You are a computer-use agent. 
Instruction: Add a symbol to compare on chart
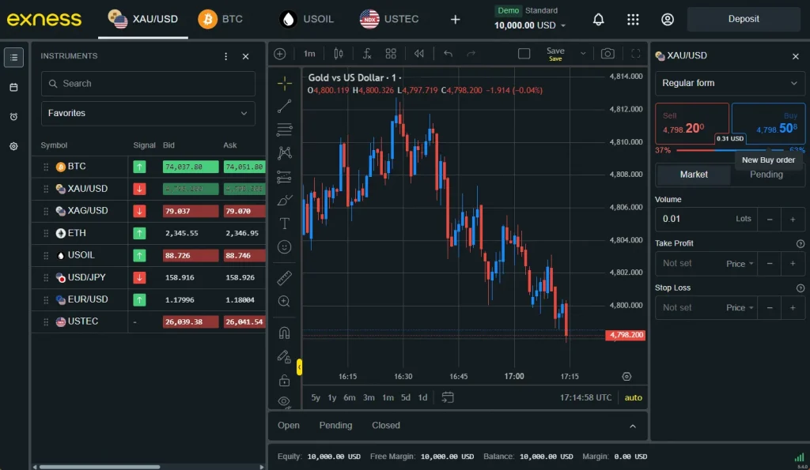(280, 54)
